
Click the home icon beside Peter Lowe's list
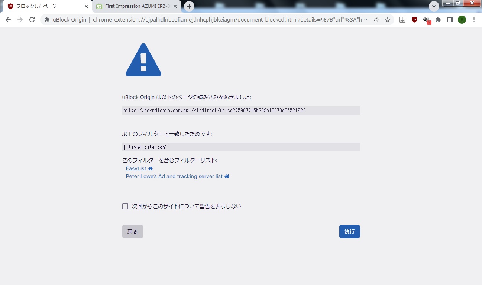pos(227,176)
